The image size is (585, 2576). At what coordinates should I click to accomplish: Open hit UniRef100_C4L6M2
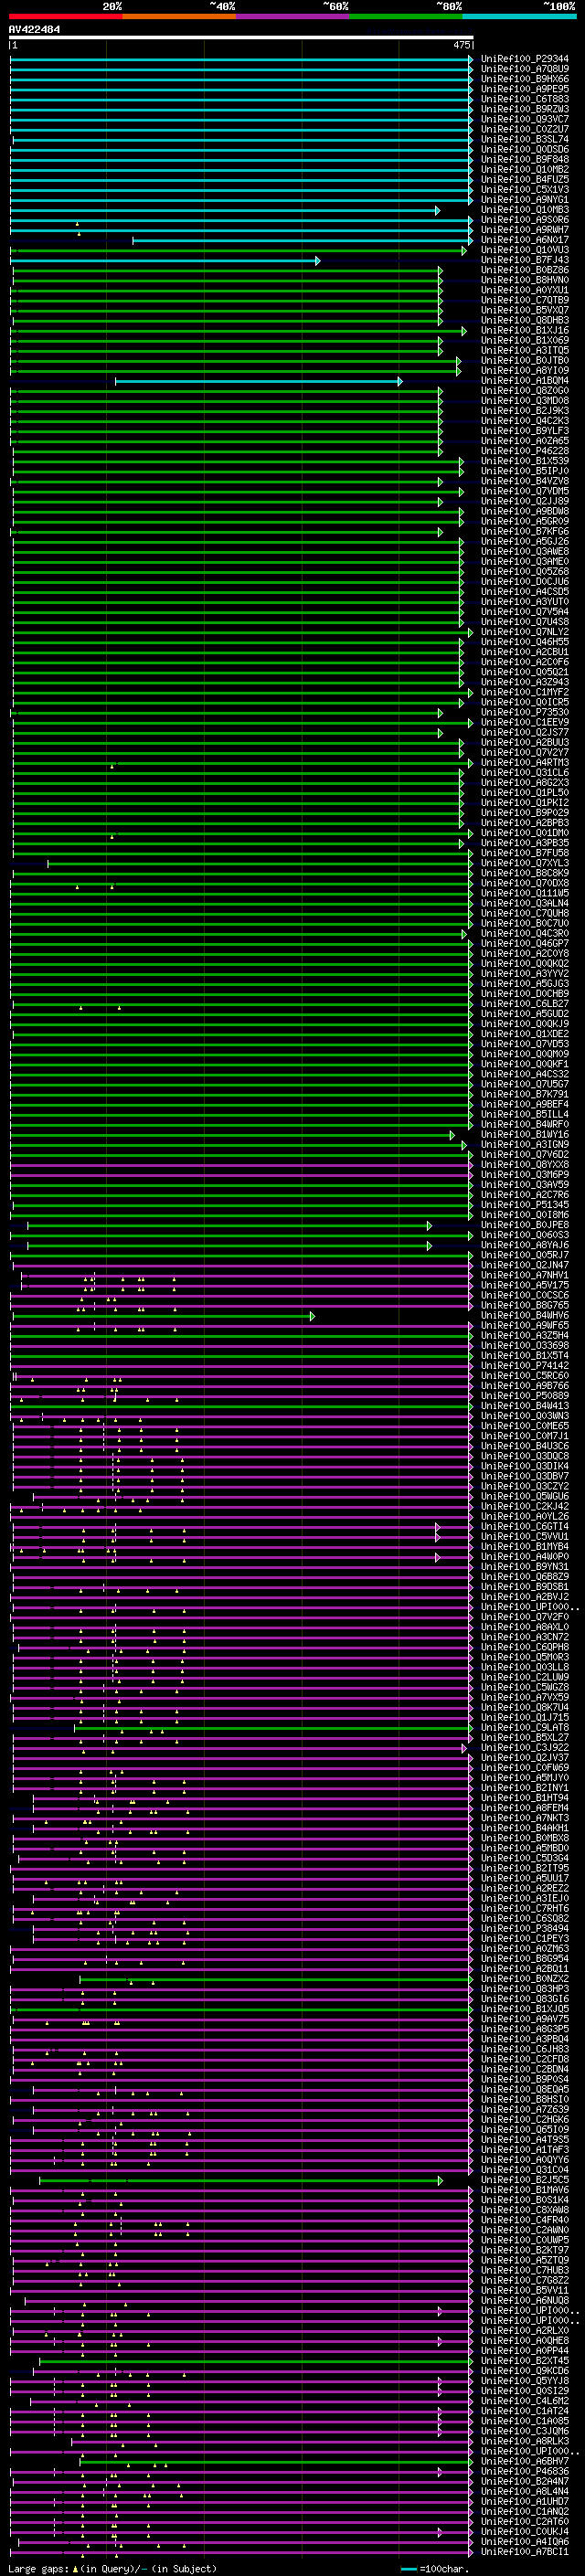point(525,2401)
